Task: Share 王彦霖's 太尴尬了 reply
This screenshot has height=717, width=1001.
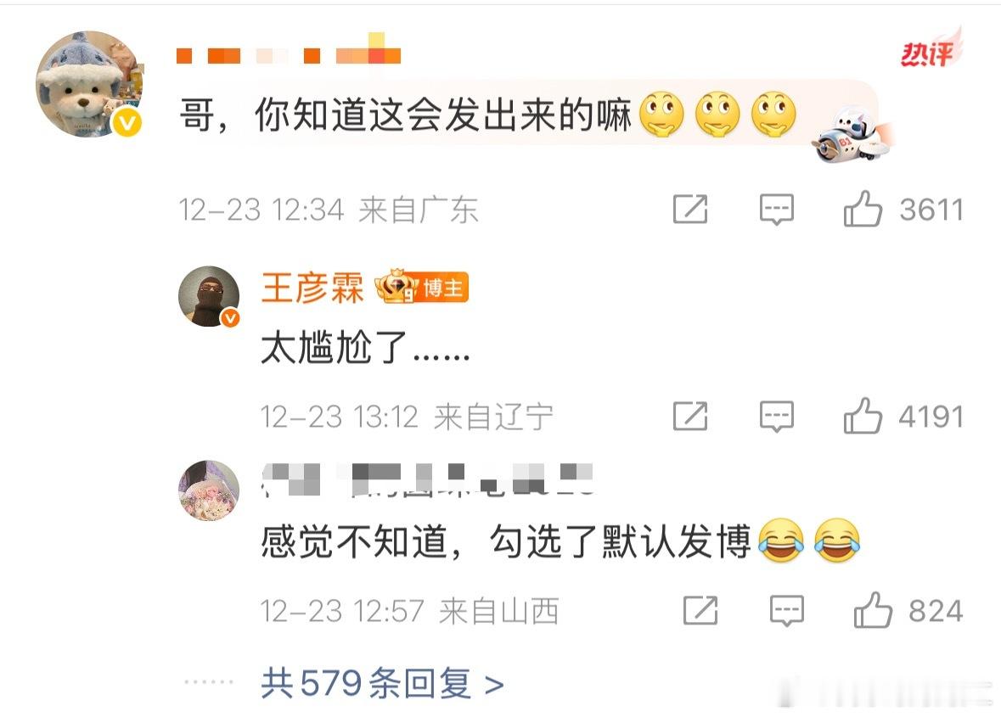Action: [x=690, y=416]
